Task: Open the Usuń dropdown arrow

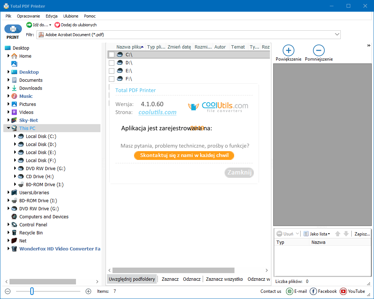Action: (x=297, y=234)
